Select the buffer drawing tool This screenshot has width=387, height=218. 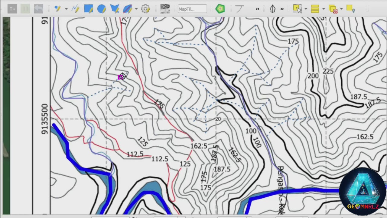click(x=128, y=9)
